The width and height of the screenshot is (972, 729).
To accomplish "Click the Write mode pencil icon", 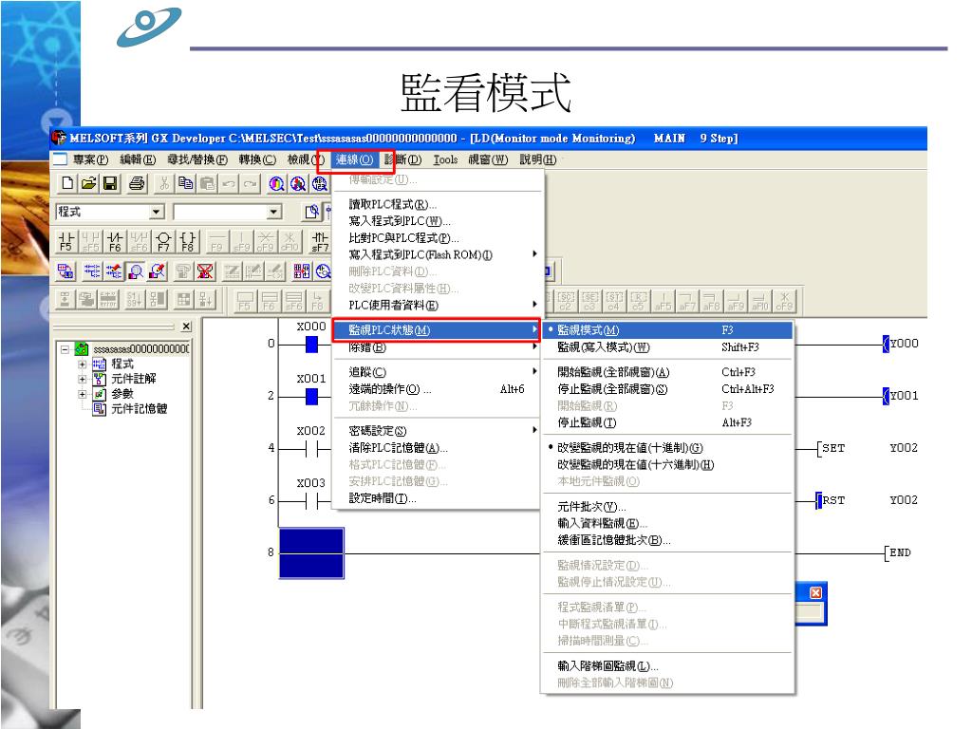I will tap(114, 271).
